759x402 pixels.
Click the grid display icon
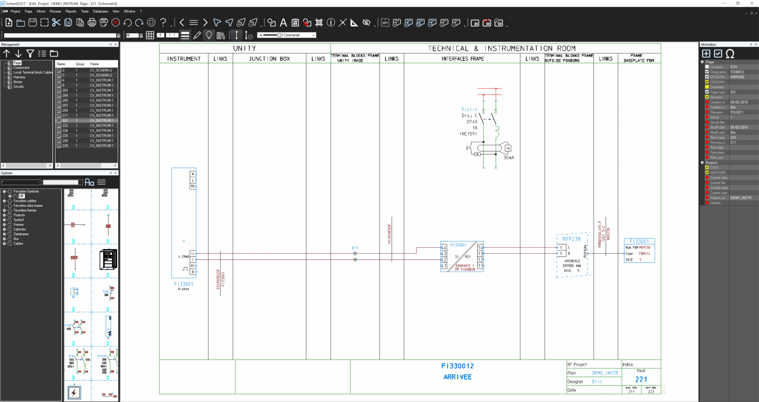click(150, 35)
